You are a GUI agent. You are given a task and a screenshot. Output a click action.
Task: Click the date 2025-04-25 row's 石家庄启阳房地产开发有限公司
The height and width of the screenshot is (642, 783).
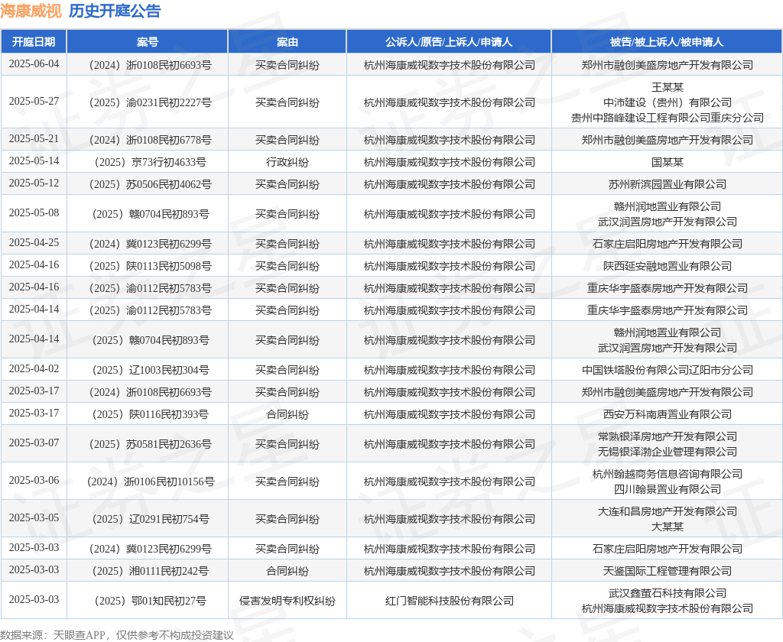(667, 244)
